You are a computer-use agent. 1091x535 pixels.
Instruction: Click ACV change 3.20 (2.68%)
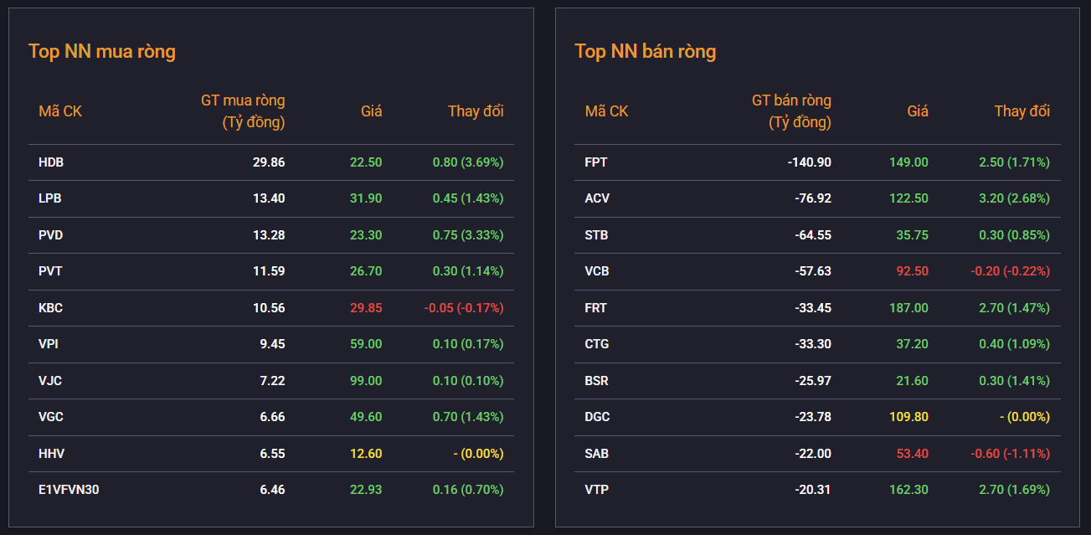(1015, 198)
